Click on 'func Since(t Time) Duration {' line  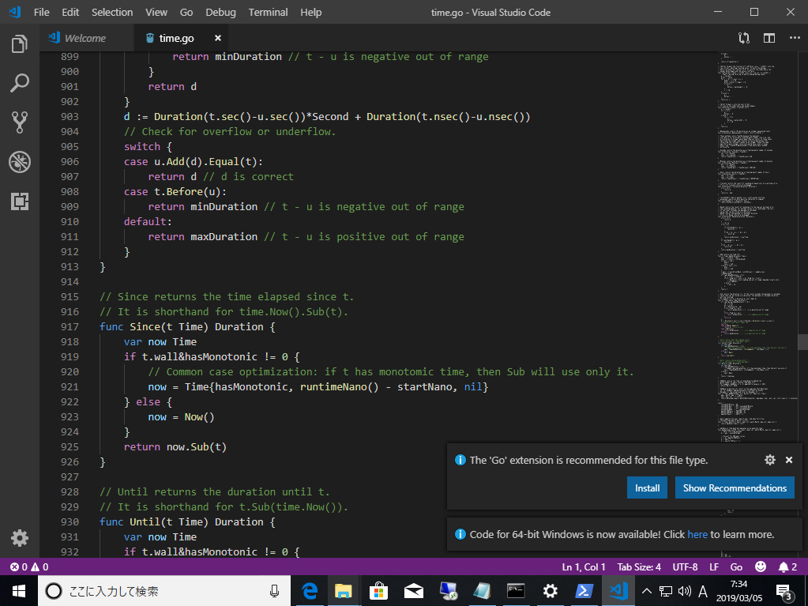pos(187,327)
